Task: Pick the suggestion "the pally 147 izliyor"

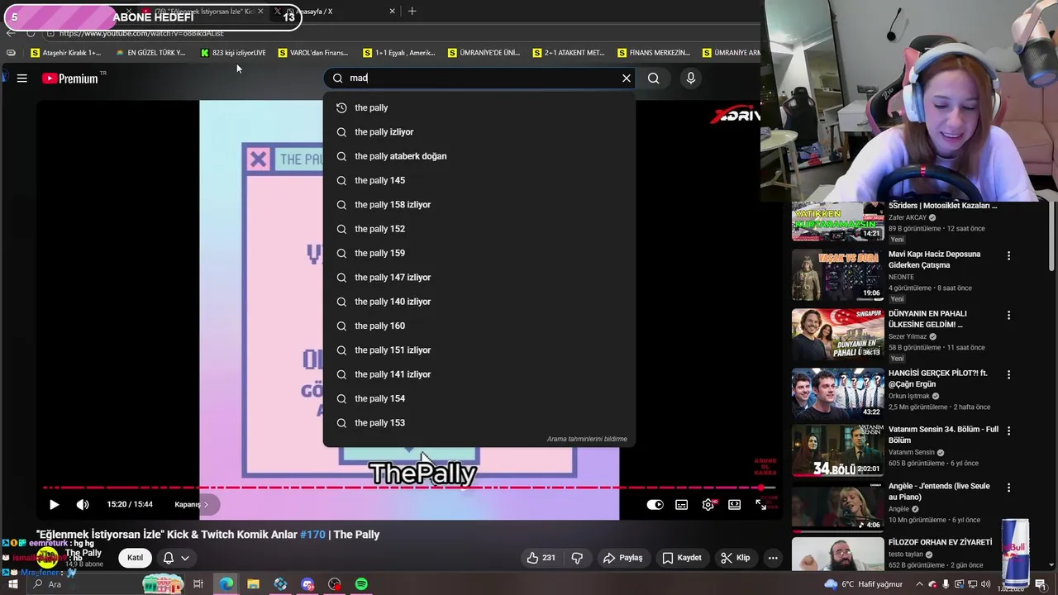Action: [479, 278]
